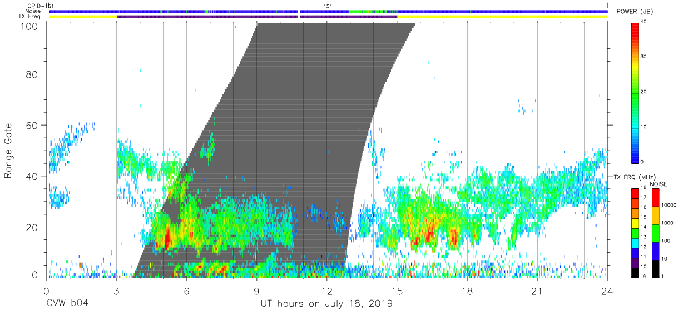The height and width of the screenshot is (315, 683).
Task: Click the 1000 label on NOISE legend
Action: pos(666,223)
